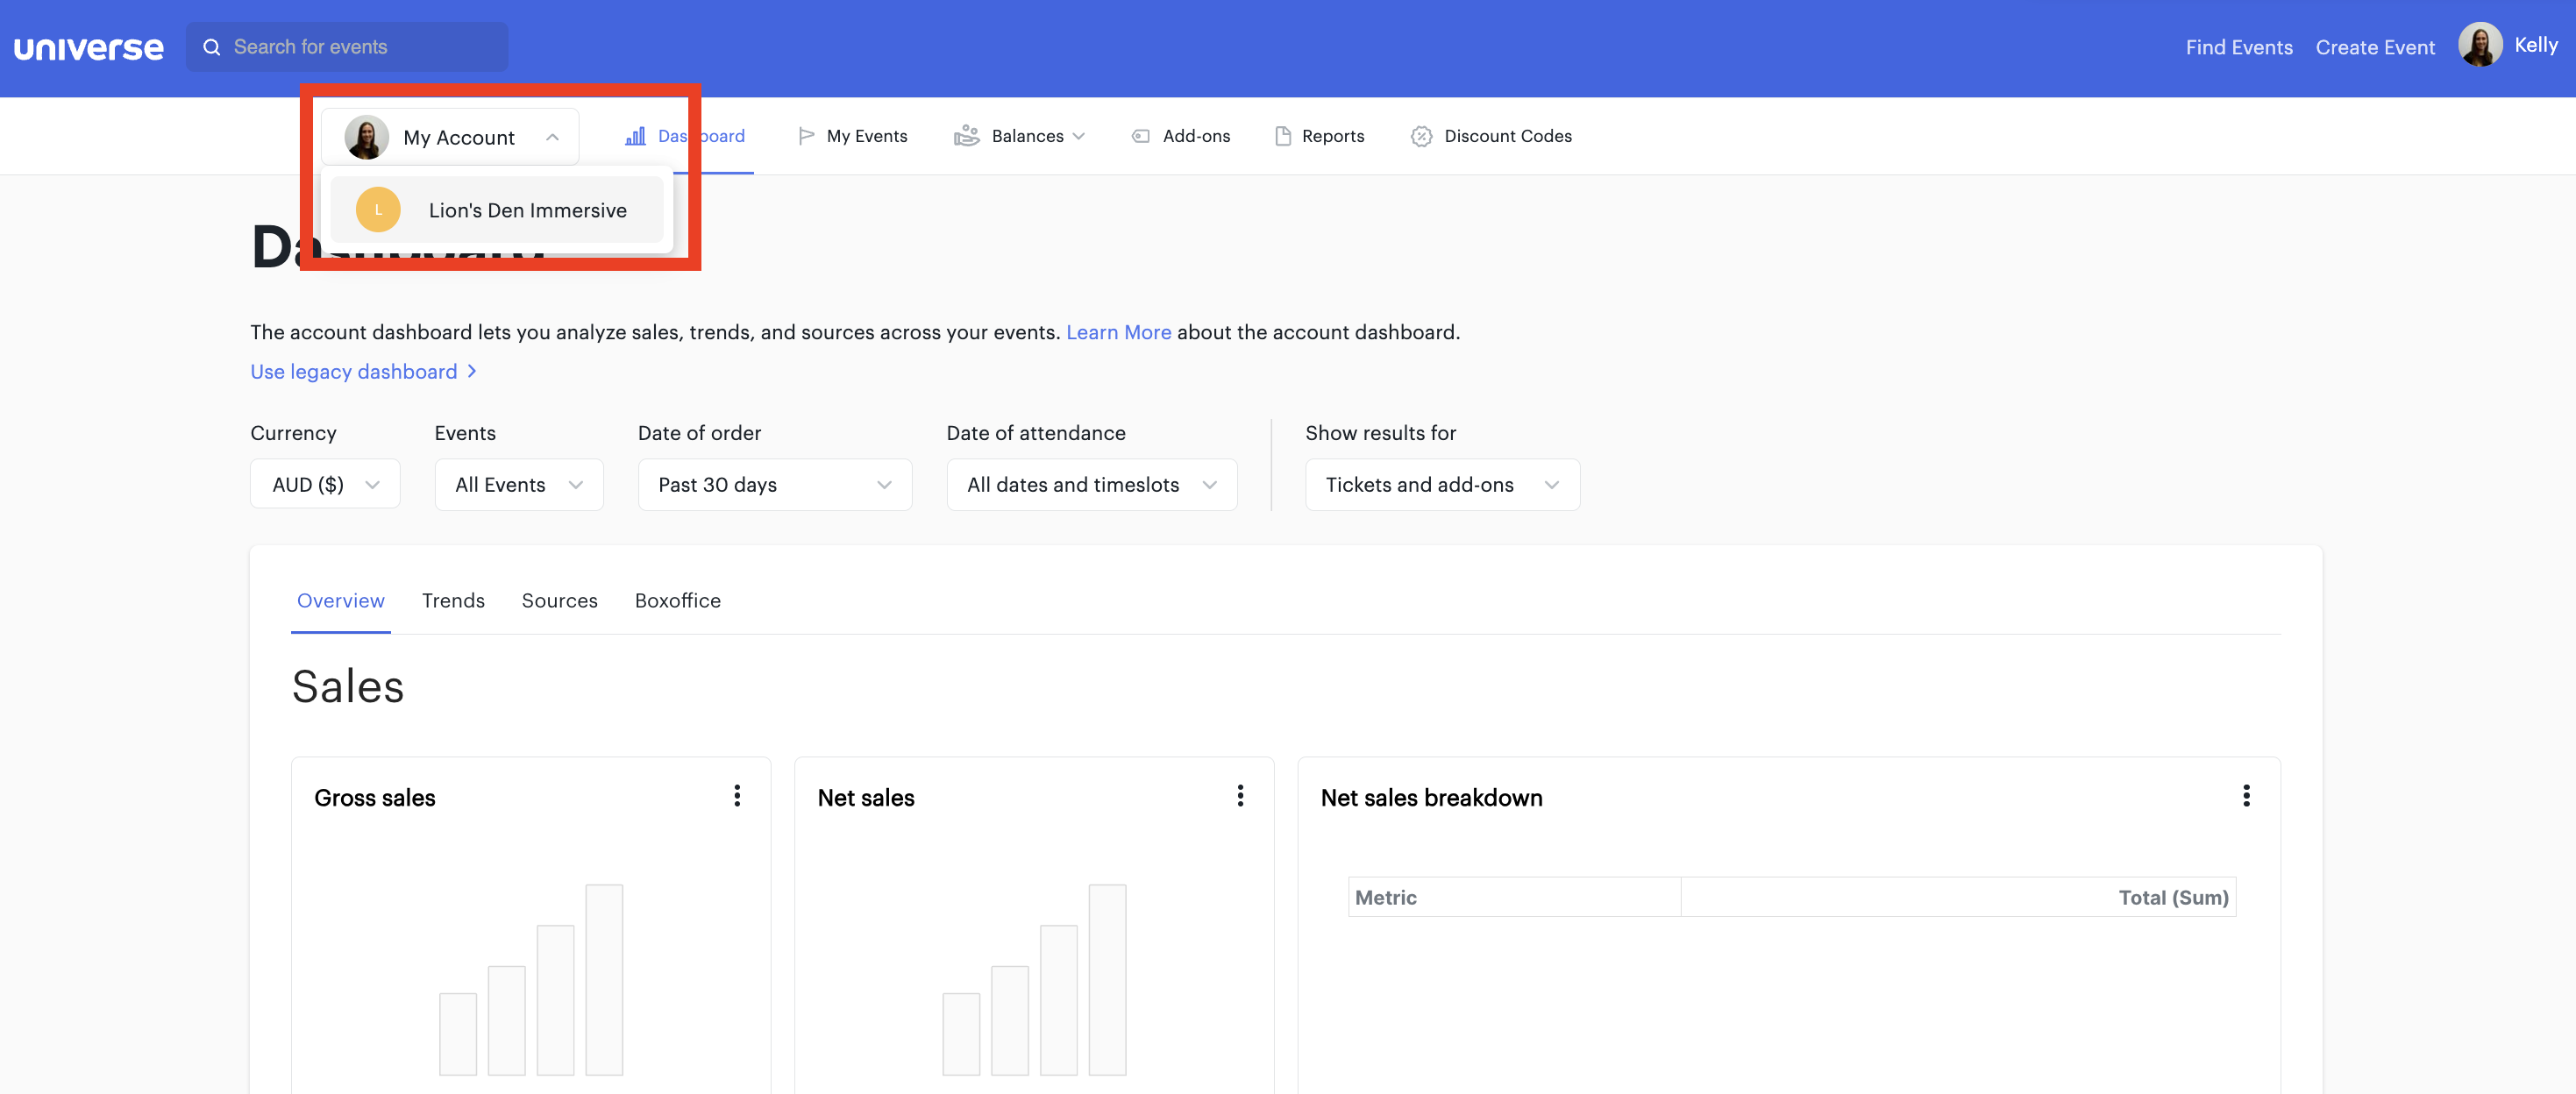Click the My Account avatar picture
The height and width of the screenshot is (1094, 2576).
tap(366, 137)
